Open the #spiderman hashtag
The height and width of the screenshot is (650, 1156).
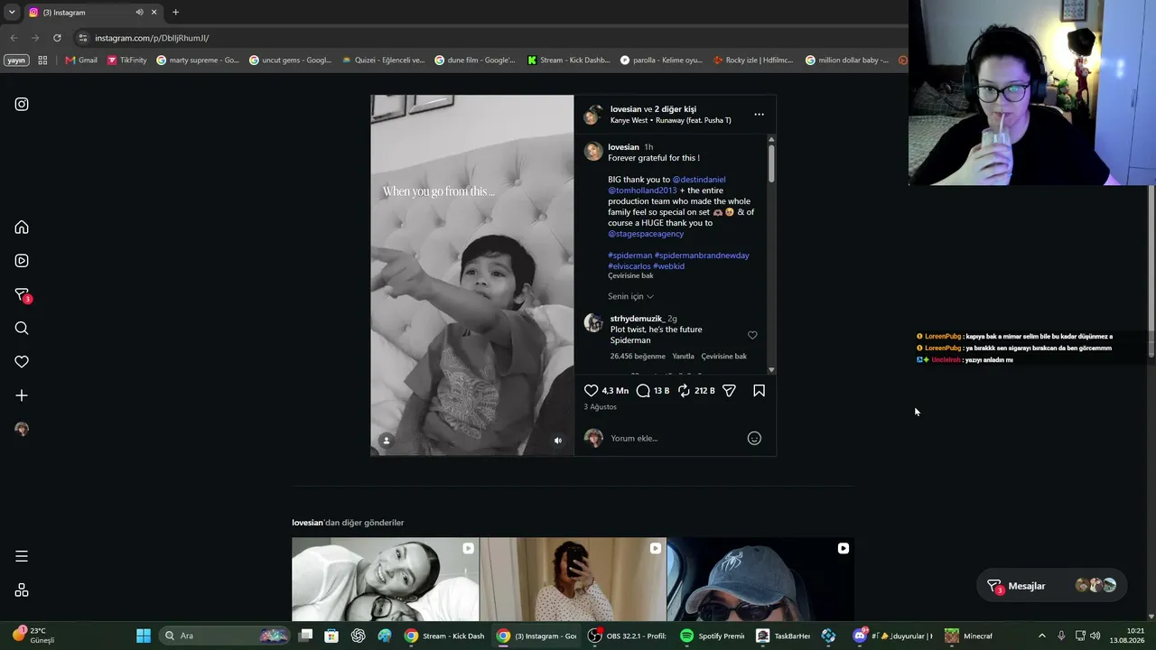(x=629, y=255)
